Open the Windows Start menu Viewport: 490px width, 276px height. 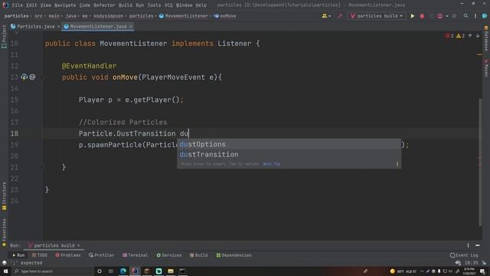click(5, 271)
